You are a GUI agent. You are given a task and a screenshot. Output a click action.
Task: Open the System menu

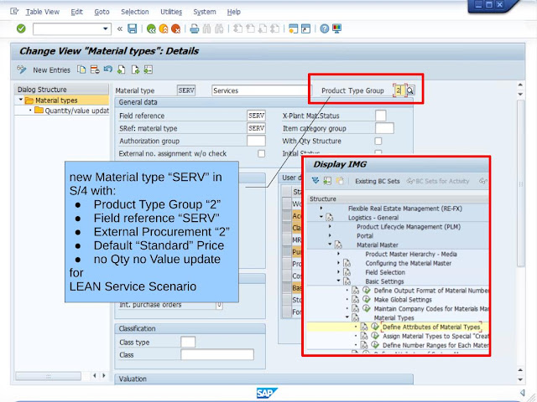[x=205, y=12]
